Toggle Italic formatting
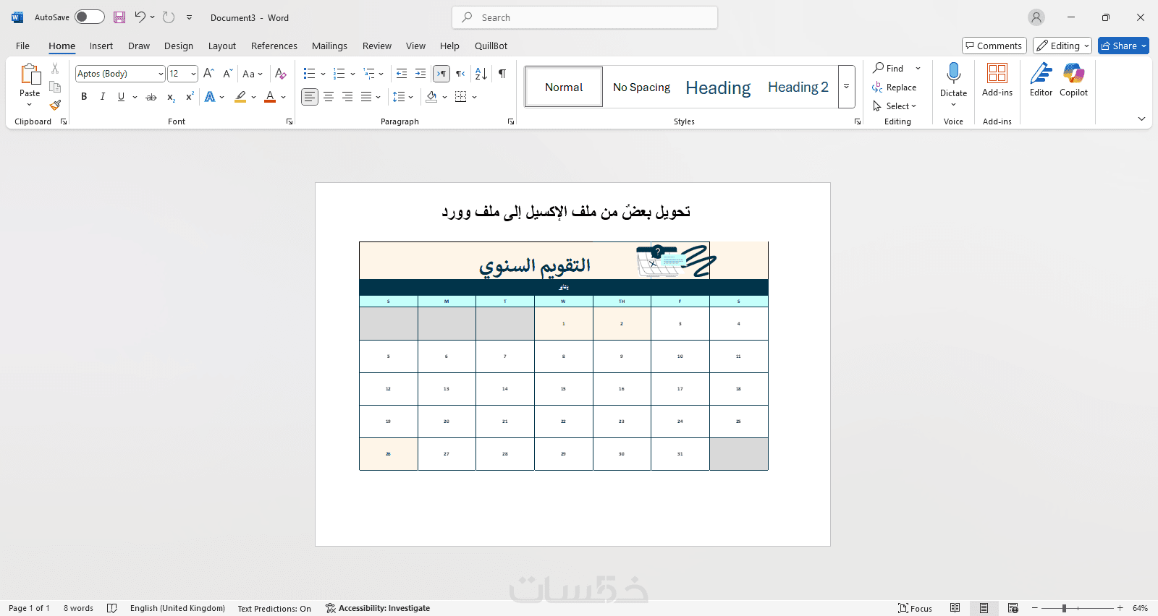The width and height of the screenshot is (1158, 616). pos(103,97)
